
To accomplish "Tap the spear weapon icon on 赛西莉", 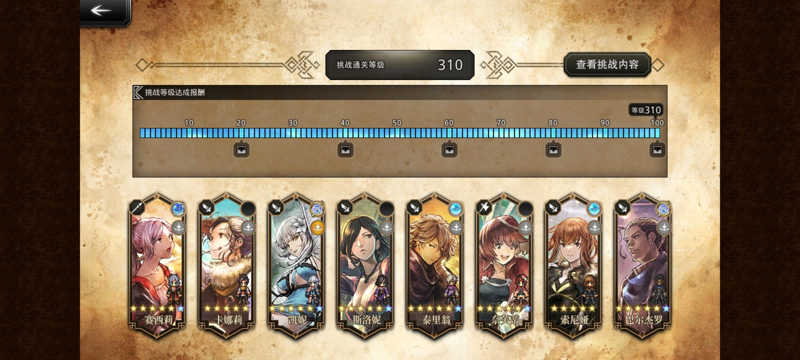I will pos(137,208).
